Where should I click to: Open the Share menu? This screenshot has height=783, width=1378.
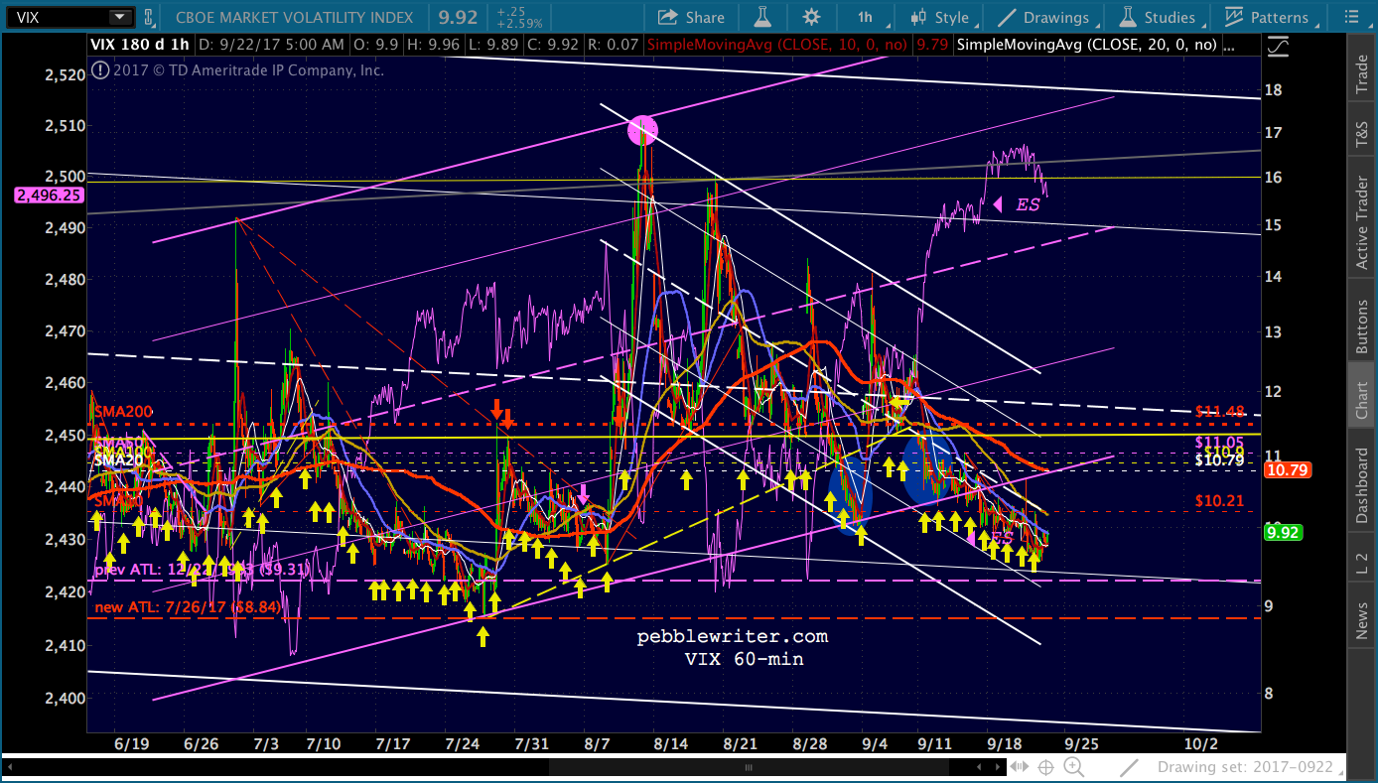(x=692, y=17)
